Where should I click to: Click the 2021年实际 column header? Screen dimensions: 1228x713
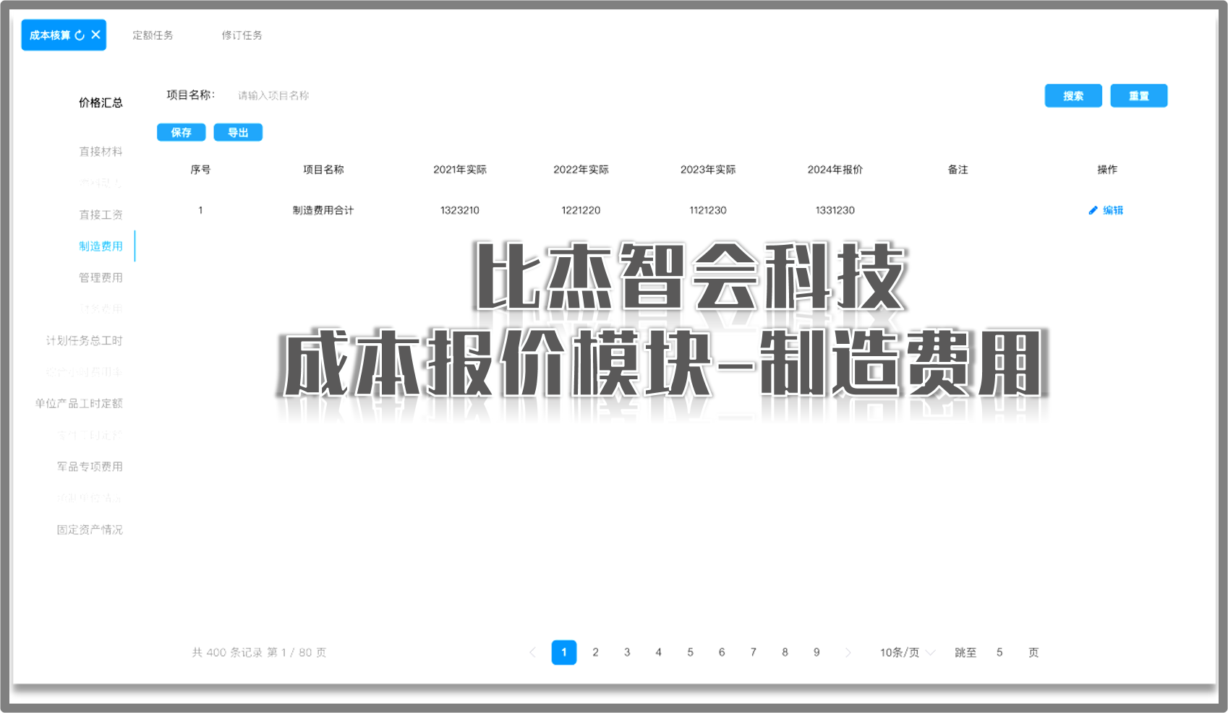[x=460, y=170]
